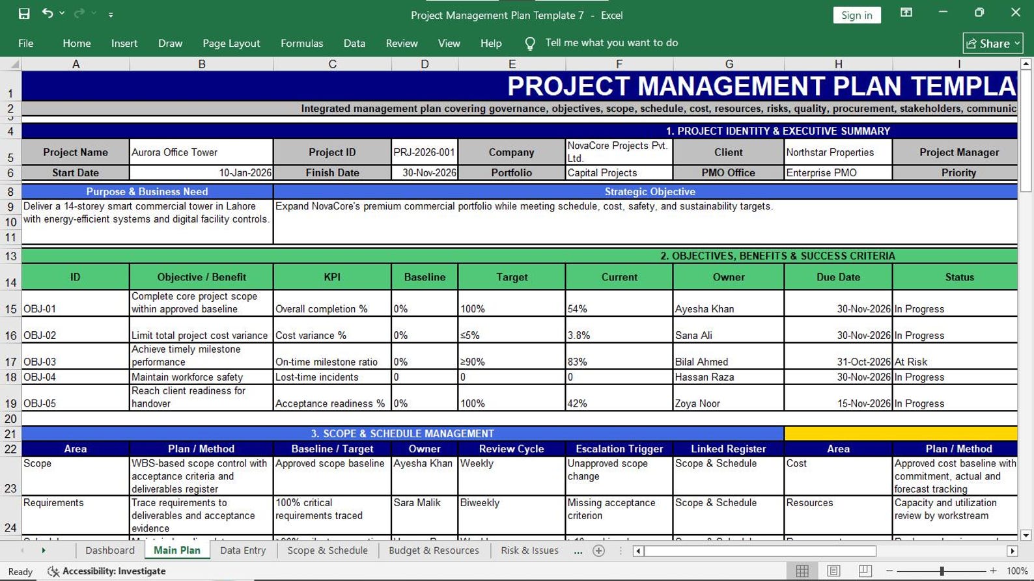
Task: Select the Zoya Noor owner cell
Action: point(729,398)
